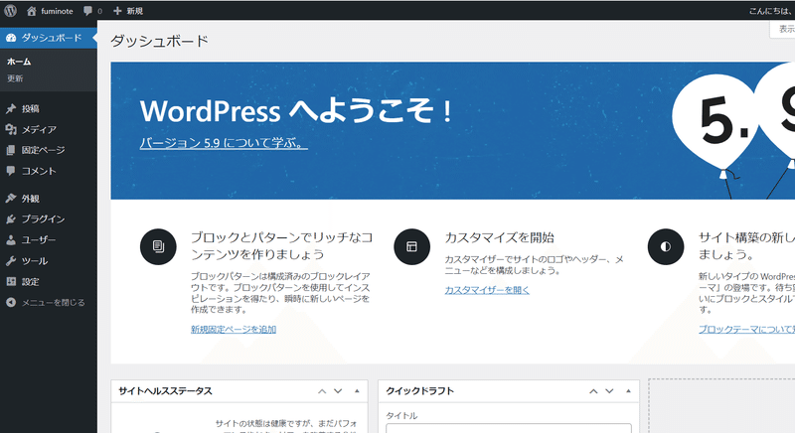Click the コメント speech bubble icon in sidebar
795x433 pixels.
11,171
